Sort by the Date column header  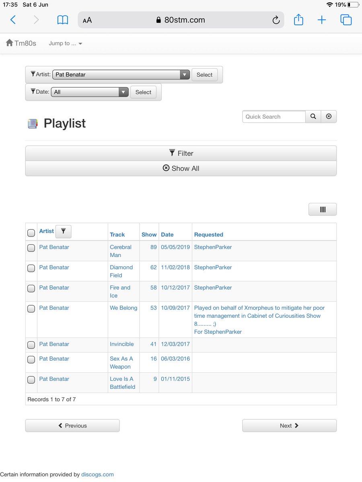pyautogui.click(x=167, y=235)
